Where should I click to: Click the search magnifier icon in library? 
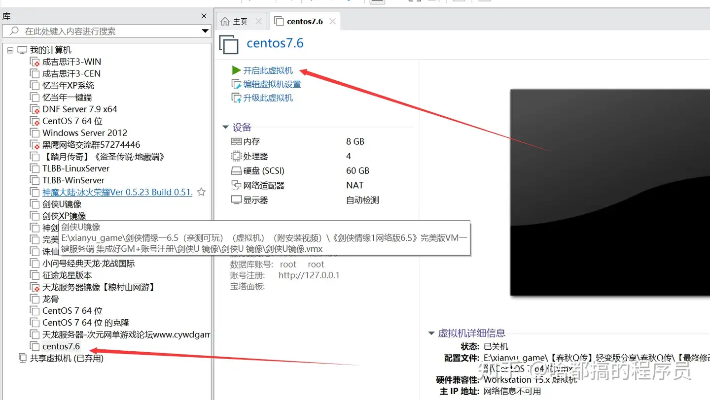(x=14, y=31)
